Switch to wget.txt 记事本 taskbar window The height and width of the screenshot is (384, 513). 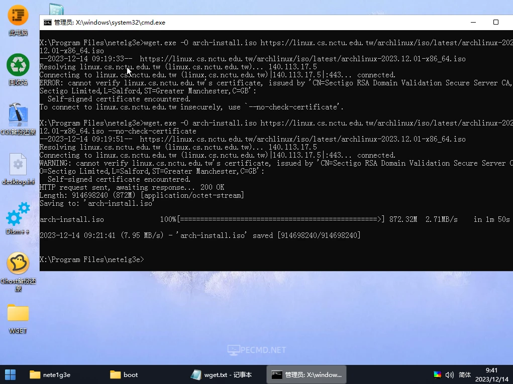222,374
